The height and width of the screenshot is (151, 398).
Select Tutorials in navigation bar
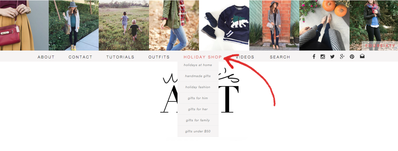click(x=120, y=57)
